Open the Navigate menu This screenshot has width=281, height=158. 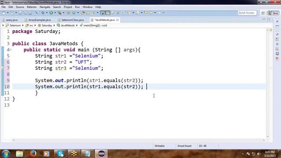click(x=45, y=7)
